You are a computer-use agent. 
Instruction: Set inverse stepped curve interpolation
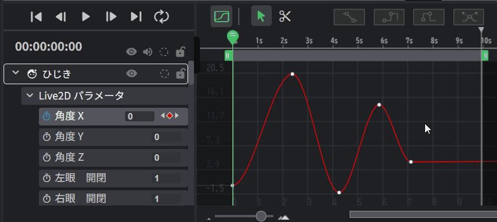click(x=429, y=17)
